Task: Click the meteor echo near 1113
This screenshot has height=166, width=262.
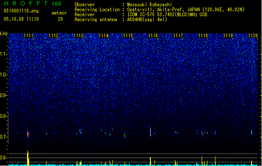Action: (x=80, y=132)
